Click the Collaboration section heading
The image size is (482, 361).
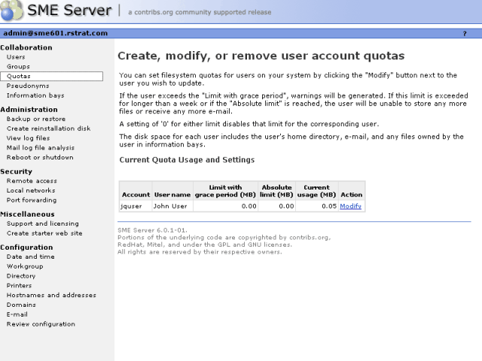coord(26,47)
